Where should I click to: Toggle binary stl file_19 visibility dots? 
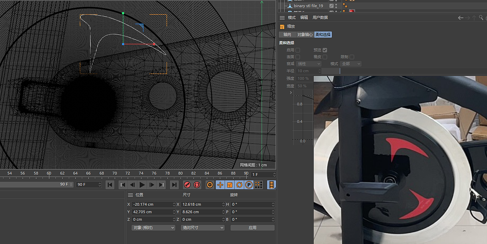click(x=336, y=6)
